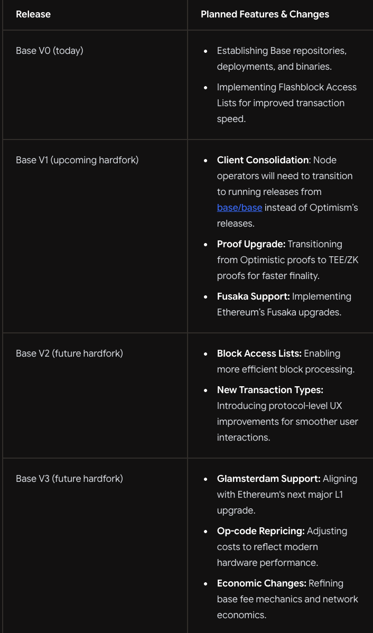Click the "Planned Features & Changes" column header

point(265,14)
